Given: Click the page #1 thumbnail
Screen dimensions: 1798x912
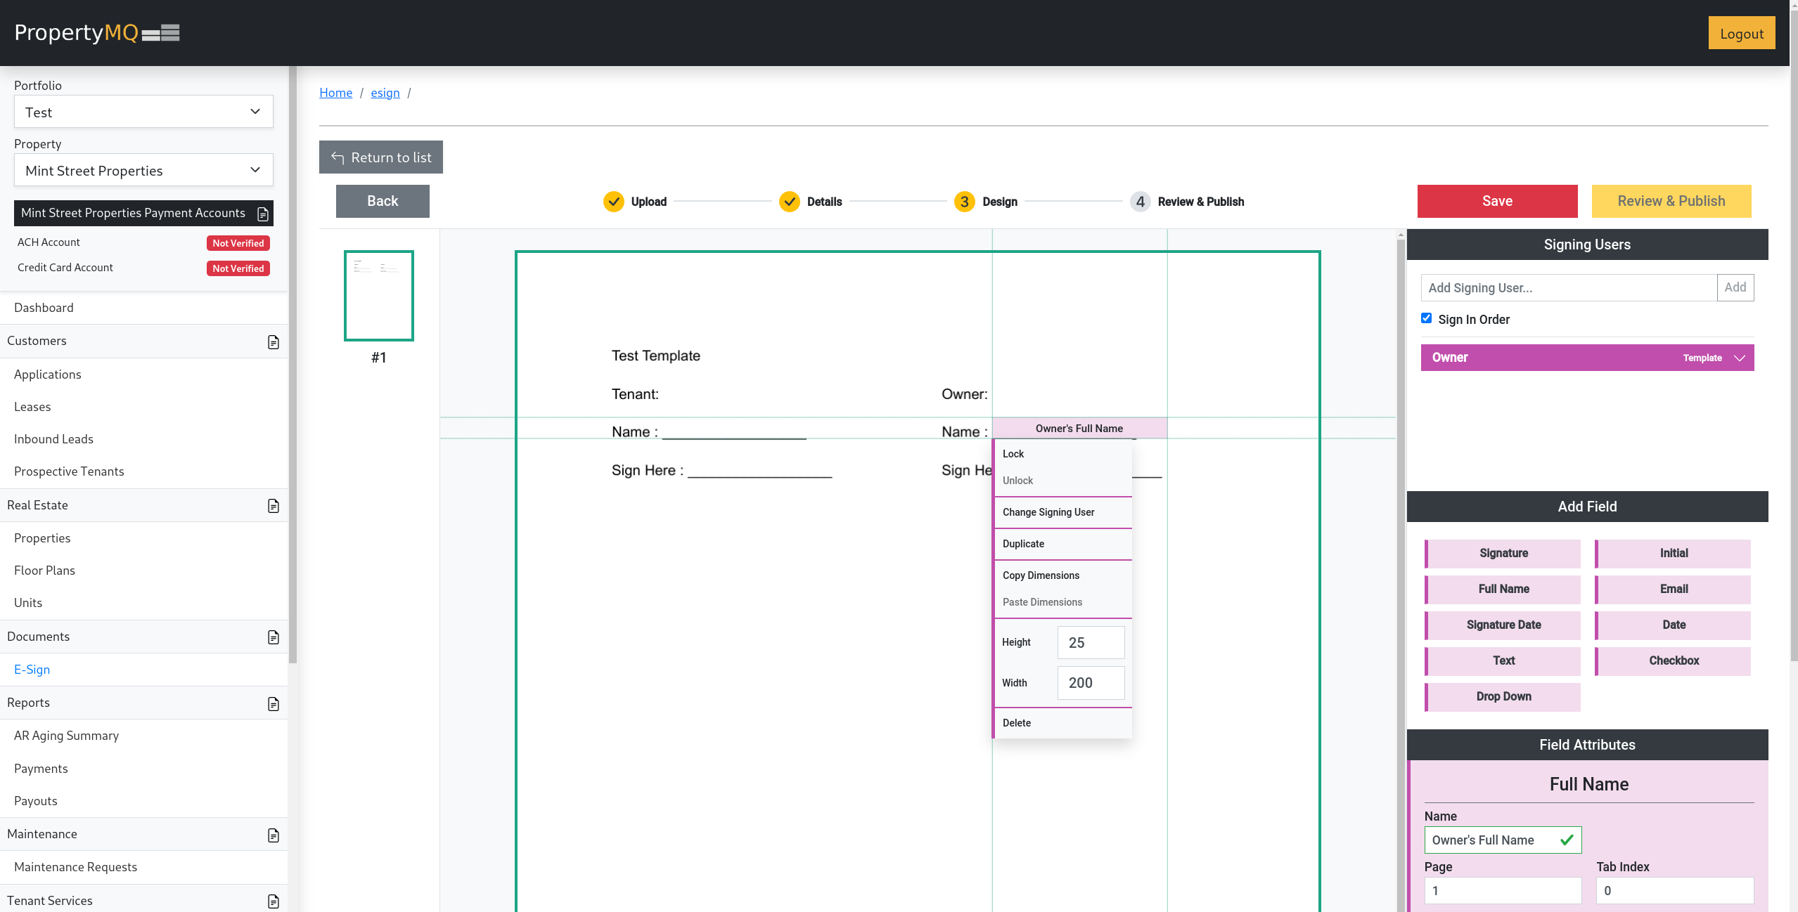Looking at the screenshot, I should [x=378, y=296].
